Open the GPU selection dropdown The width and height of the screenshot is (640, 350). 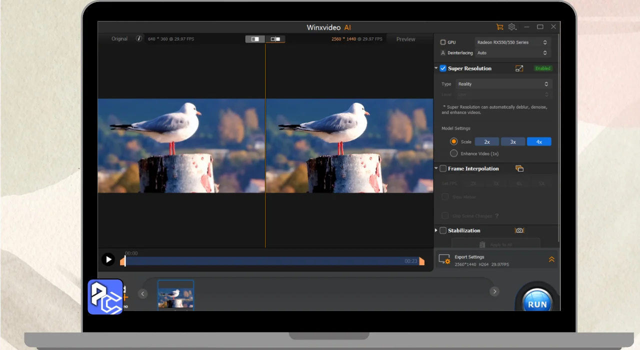[512, 42]
